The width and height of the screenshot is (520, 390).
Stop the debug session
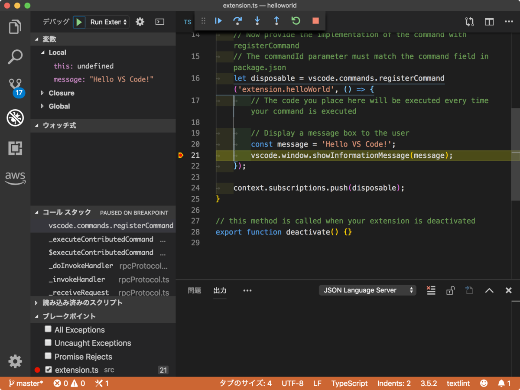(315, 21)
